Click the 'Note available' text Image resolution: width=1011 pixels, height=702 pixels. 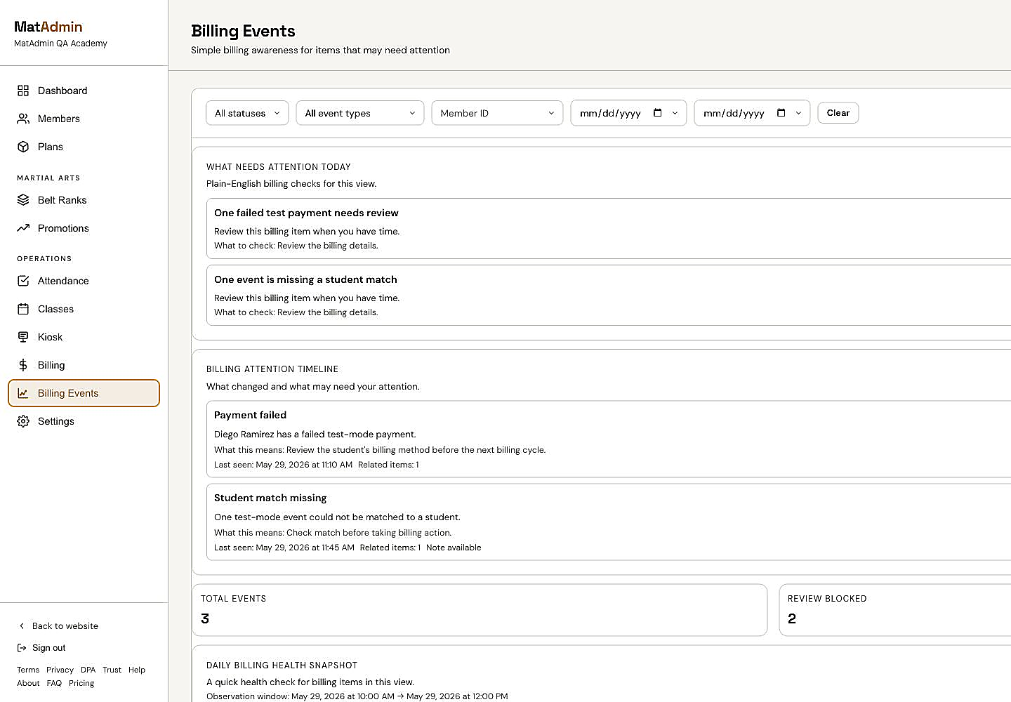click(x=454, y=548)
